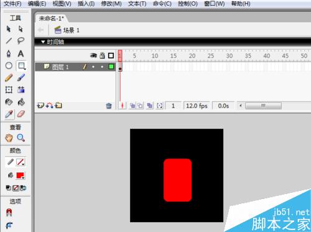Image resolution: width=311 pixels, height=232 pixels.
Task: Click the timeline horizontal scrollbar thumb
Action: [x=263, y=106]
